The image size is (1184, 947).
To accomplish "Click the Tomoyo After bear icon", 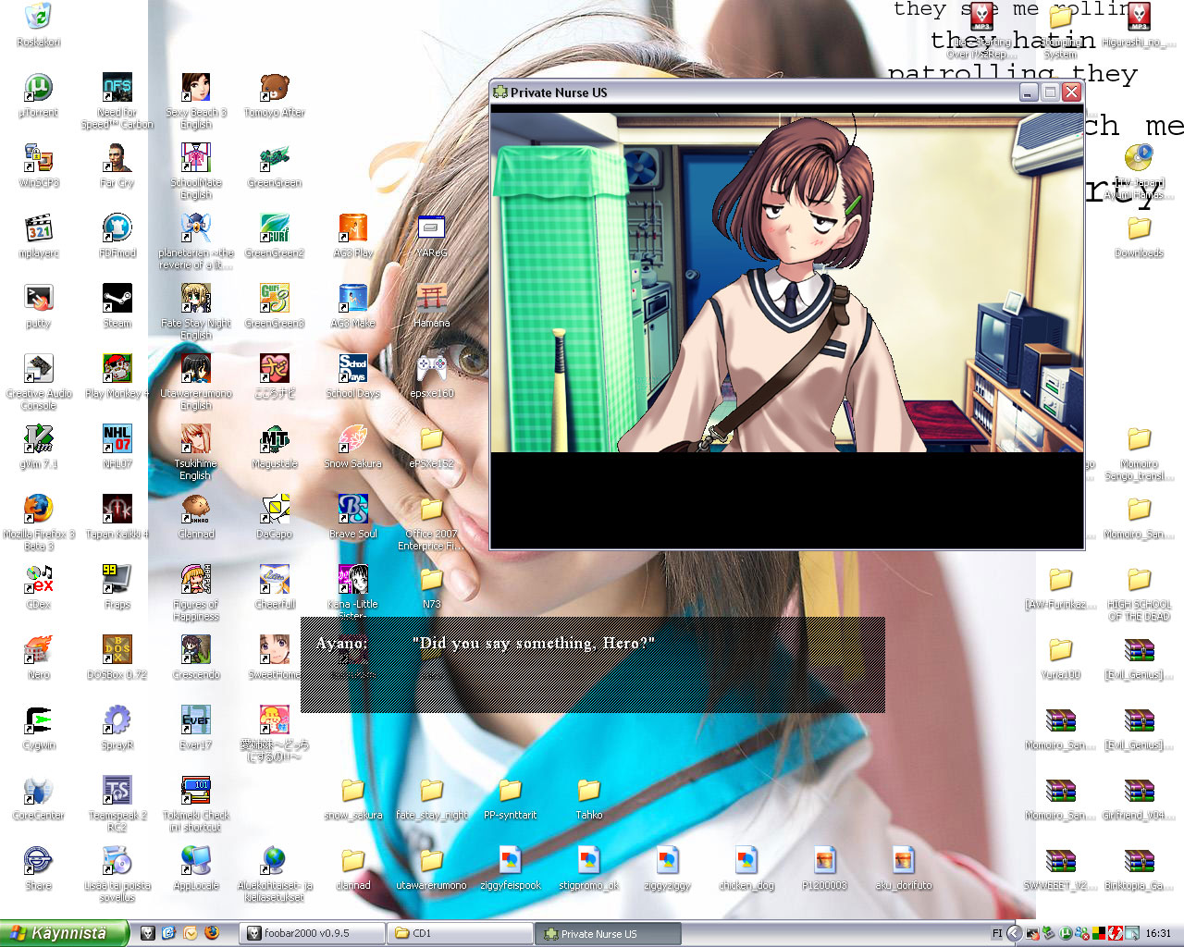I will (x=275, y=88).
